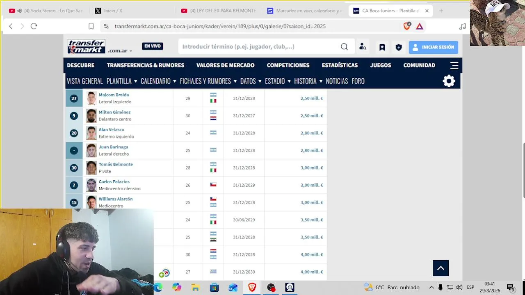Click the INICIAR SESIÓN button
Screen dimensions: 525x295
point(434,47)
